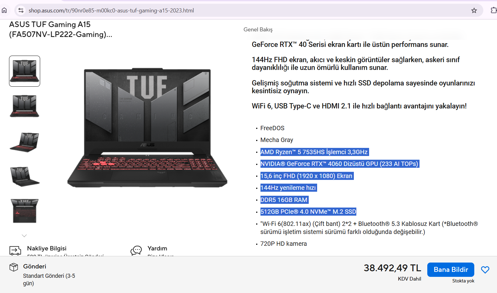Open site information icon in address bar
The width and height of the screenshot is (497, 293).
coord(21,10)
